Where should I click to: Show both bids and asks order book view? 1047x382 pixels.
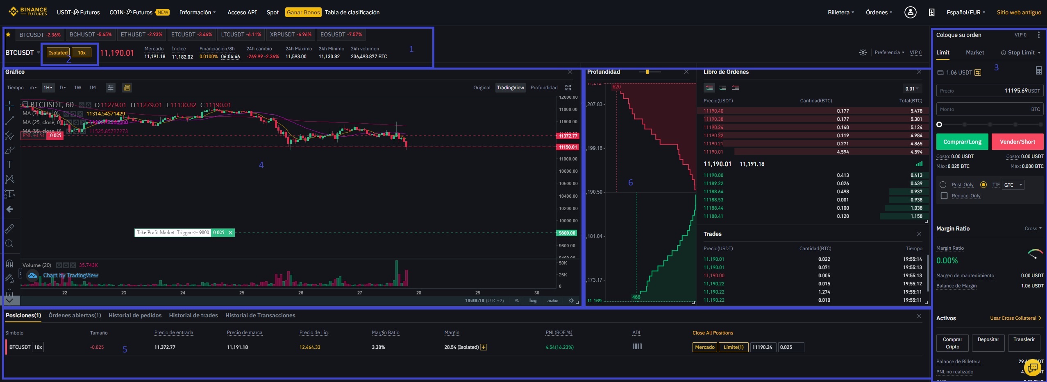[709, 88]
